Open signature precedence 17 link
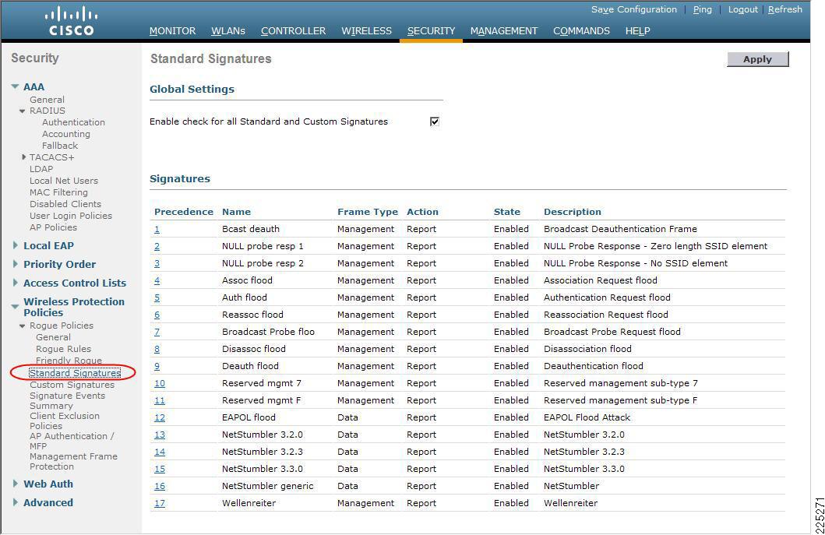825x535 pixels. [160, 503]
